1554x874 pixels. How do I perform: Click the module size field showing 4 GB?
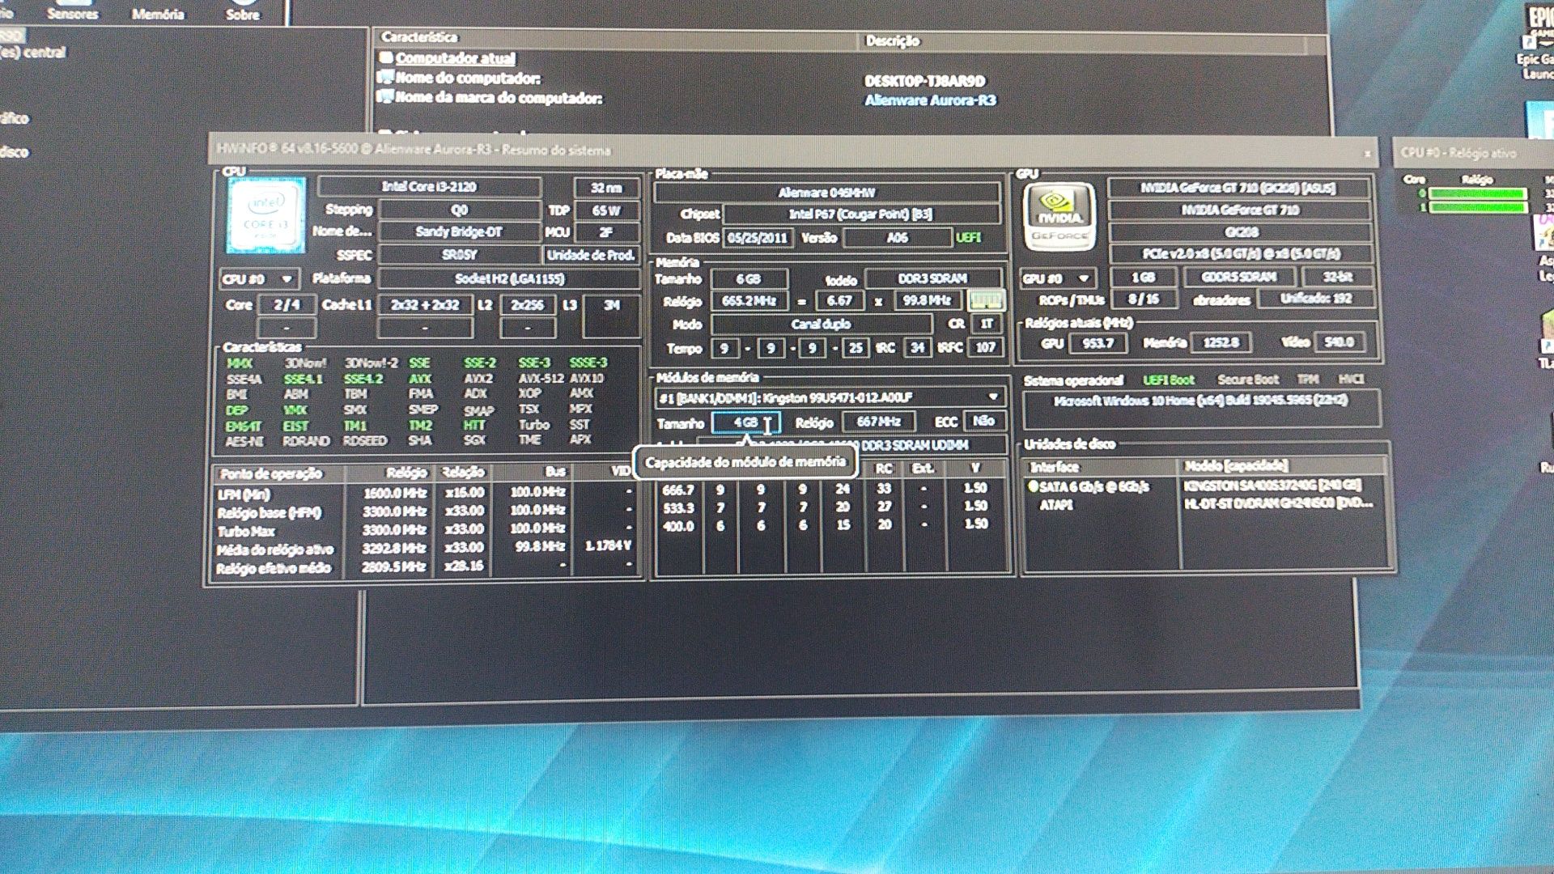click(746, 422)
